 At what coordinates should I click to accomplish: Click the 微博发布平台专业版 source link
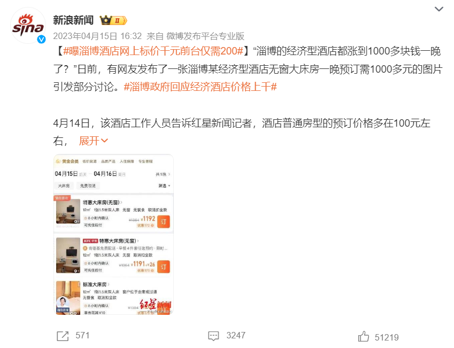[x=205, y=36]
